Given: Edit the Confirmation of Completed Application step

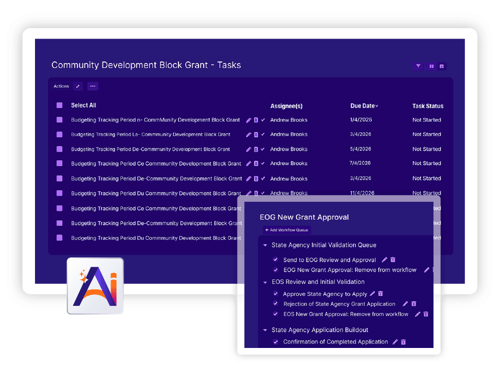Looking at the screenshot, I should [x=395, y=342].
